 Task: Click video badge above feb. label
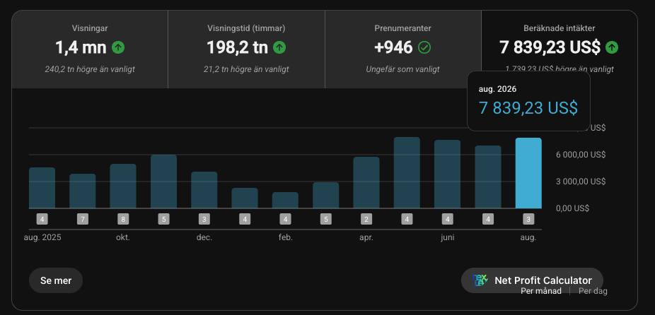(x=285, y=219)
